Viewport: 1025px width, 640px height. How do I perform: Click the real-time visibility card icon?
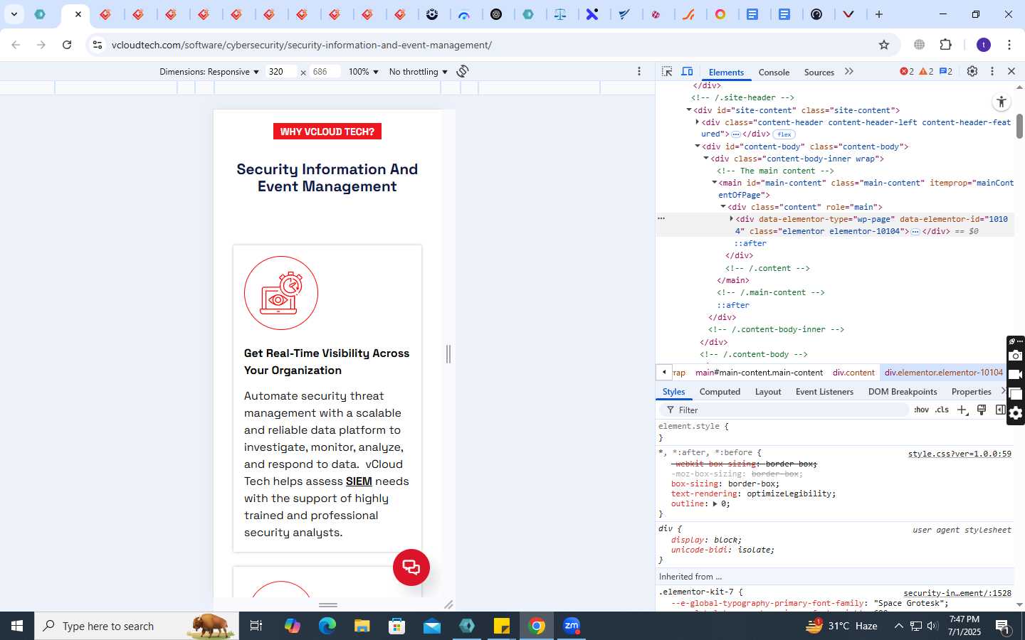pos(281,293)
